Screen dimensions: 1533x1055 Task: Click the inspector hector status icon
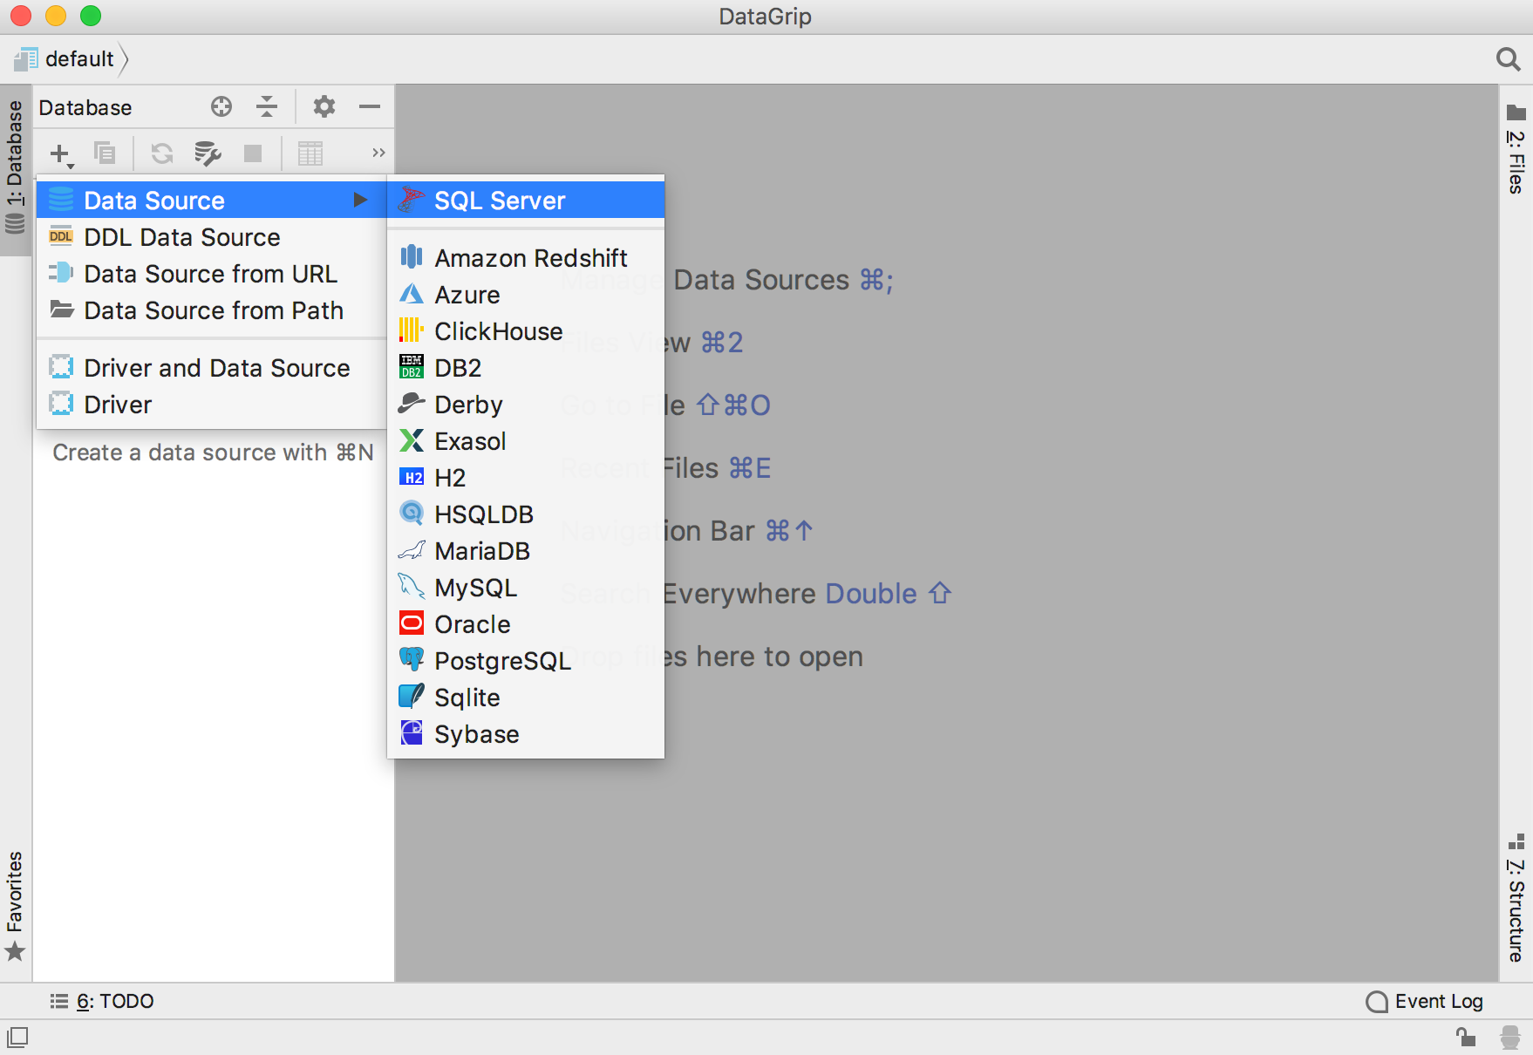point(1510,1037)
